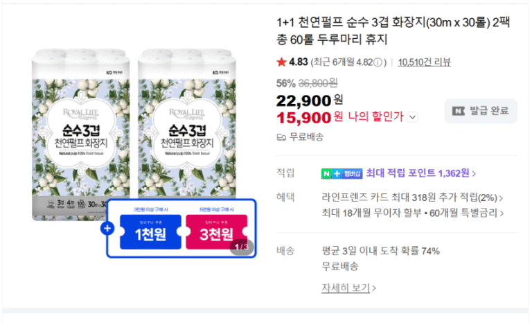
Task: Open 자세히 보기 delivery details link
Action: point(348,288)
